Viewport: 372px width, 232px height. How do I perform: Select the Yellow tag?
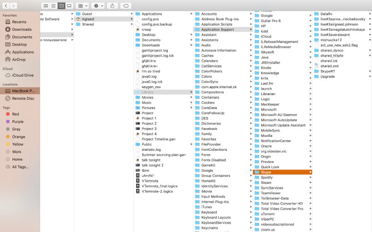point(18,144)
